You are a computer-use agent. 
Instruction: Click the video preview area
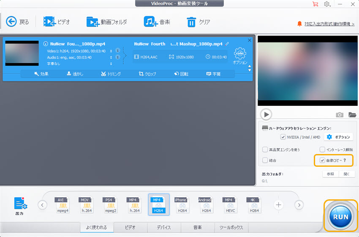(x=307, y=71)
